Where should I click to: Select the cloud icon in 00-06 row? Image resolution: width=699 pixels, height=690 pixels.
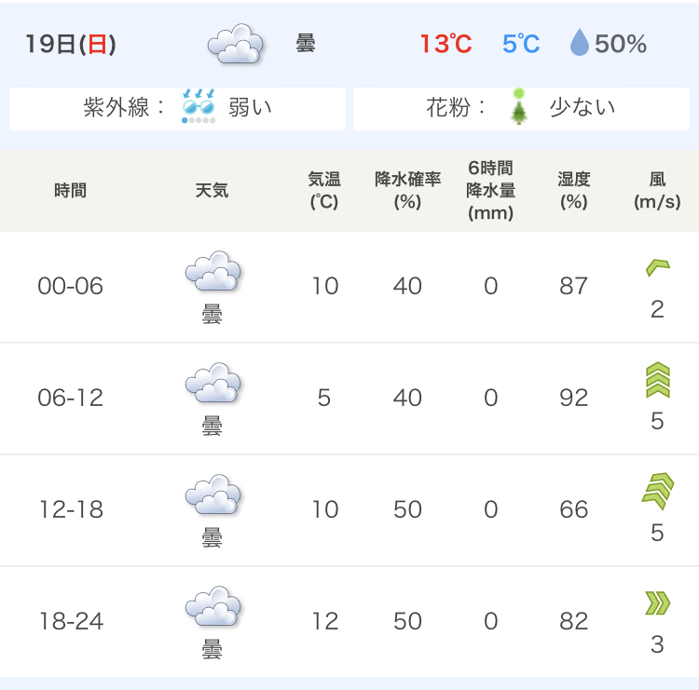click(x=213, y=271)
